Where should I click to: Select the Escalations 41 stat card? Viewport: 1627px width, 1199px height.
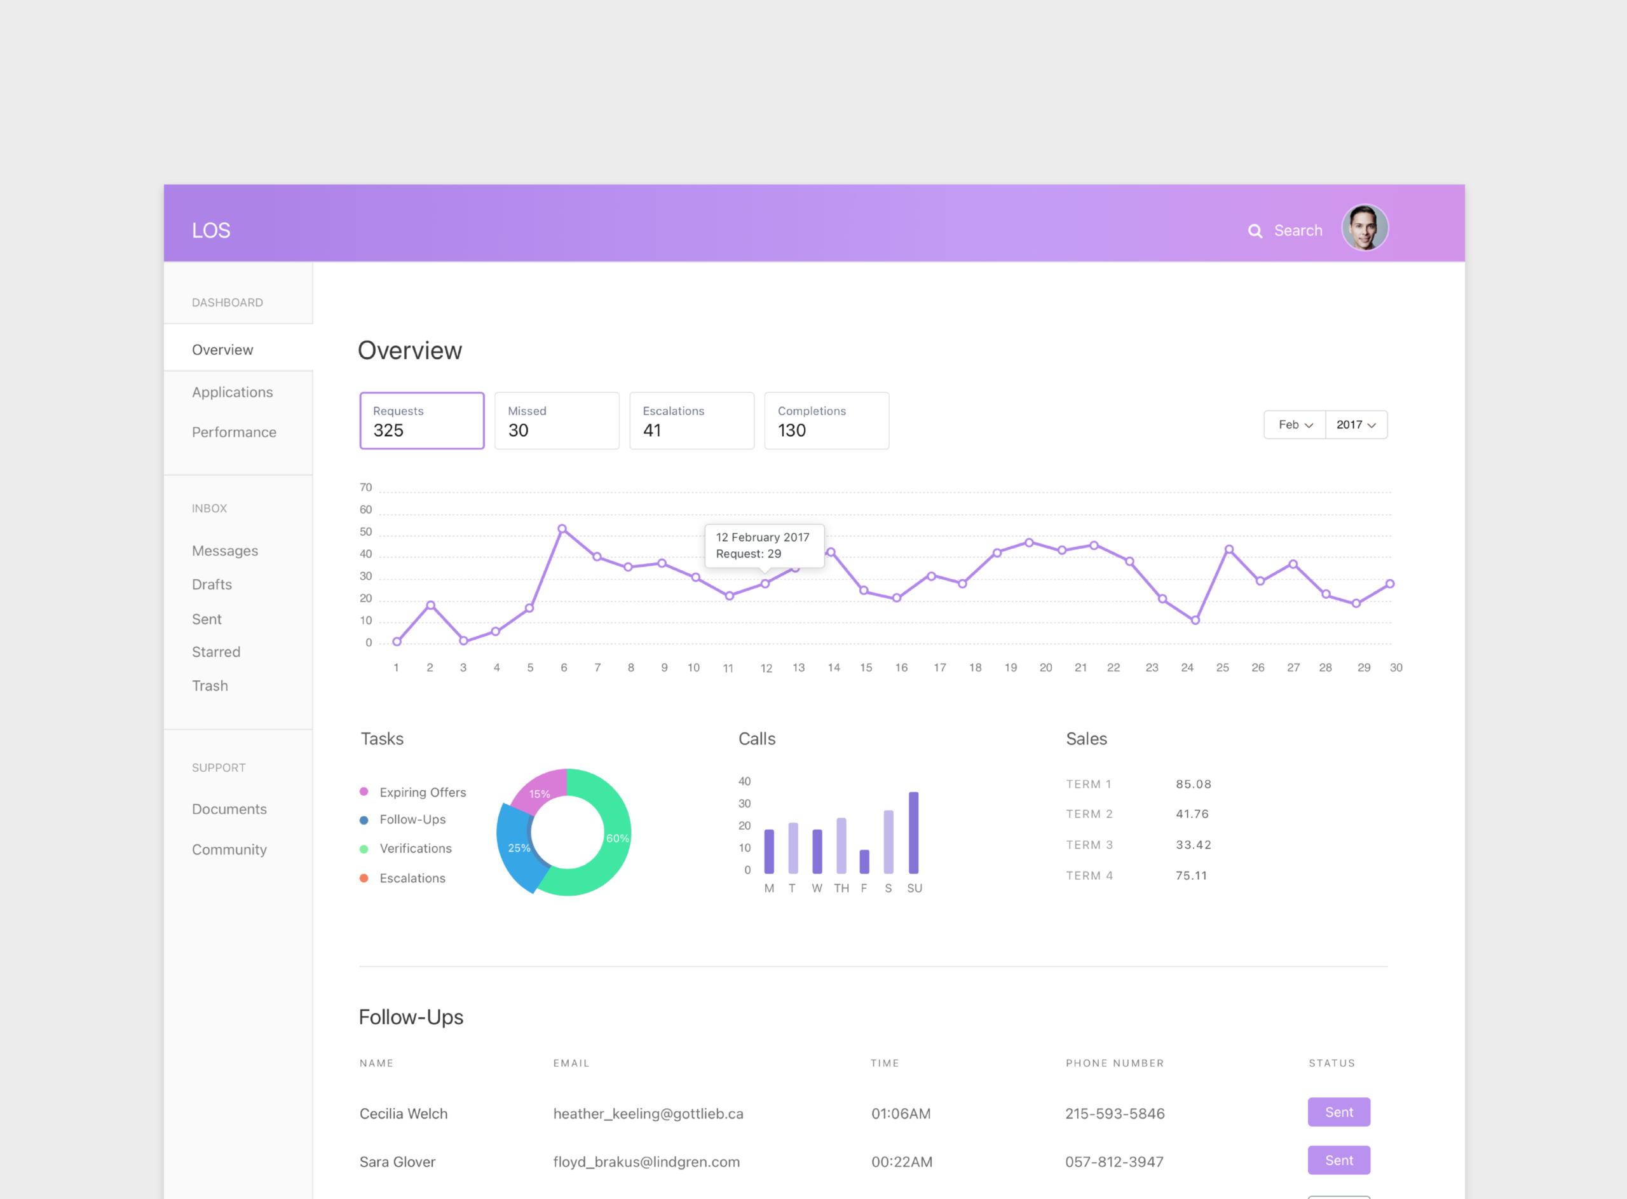coord(691,421)
